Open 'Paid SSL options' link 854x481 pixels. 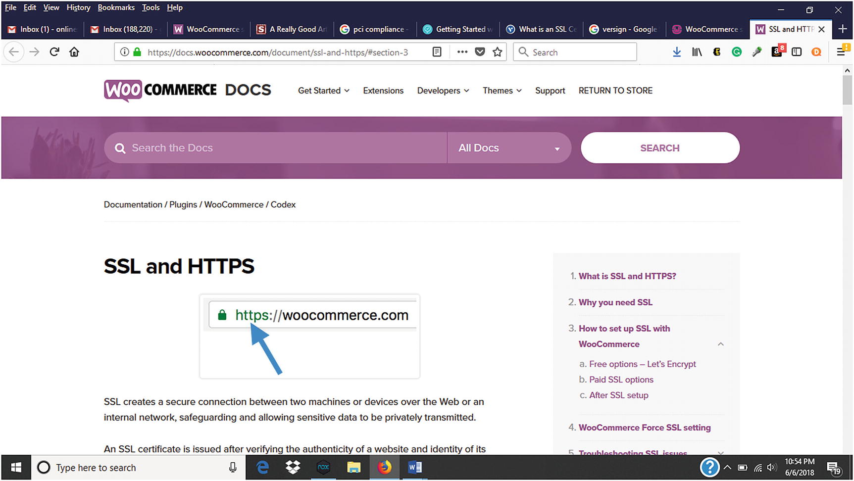621,380
